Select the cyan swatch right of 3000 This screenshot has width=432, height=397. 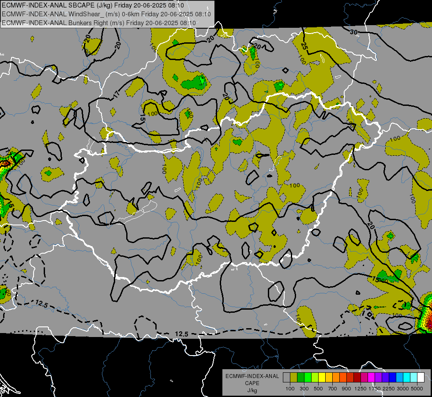coord(406,378)
